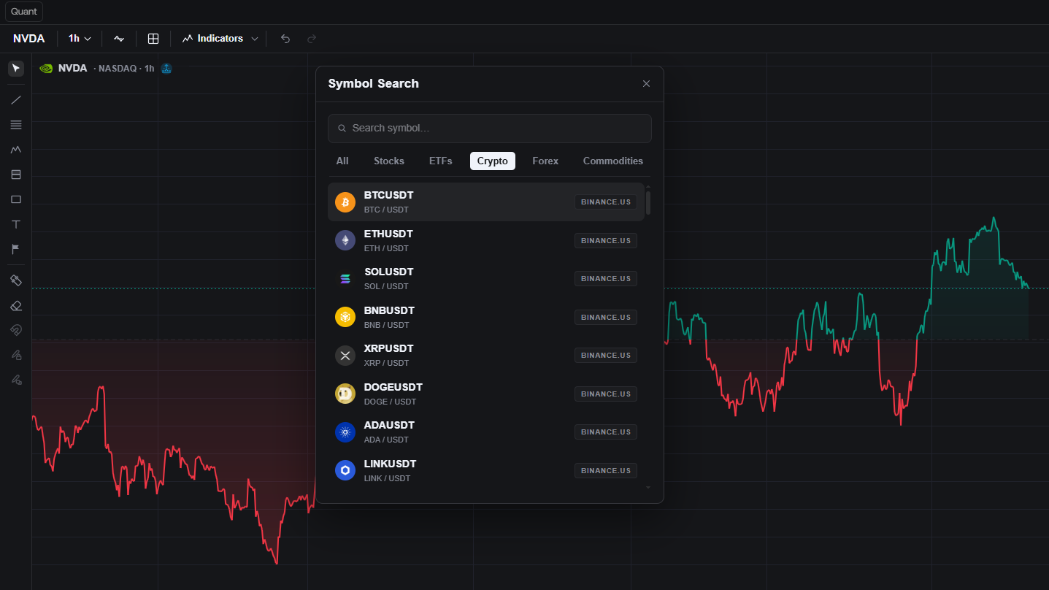Click the BNB coin icon
1049x590 pixels.
point(345,317)
